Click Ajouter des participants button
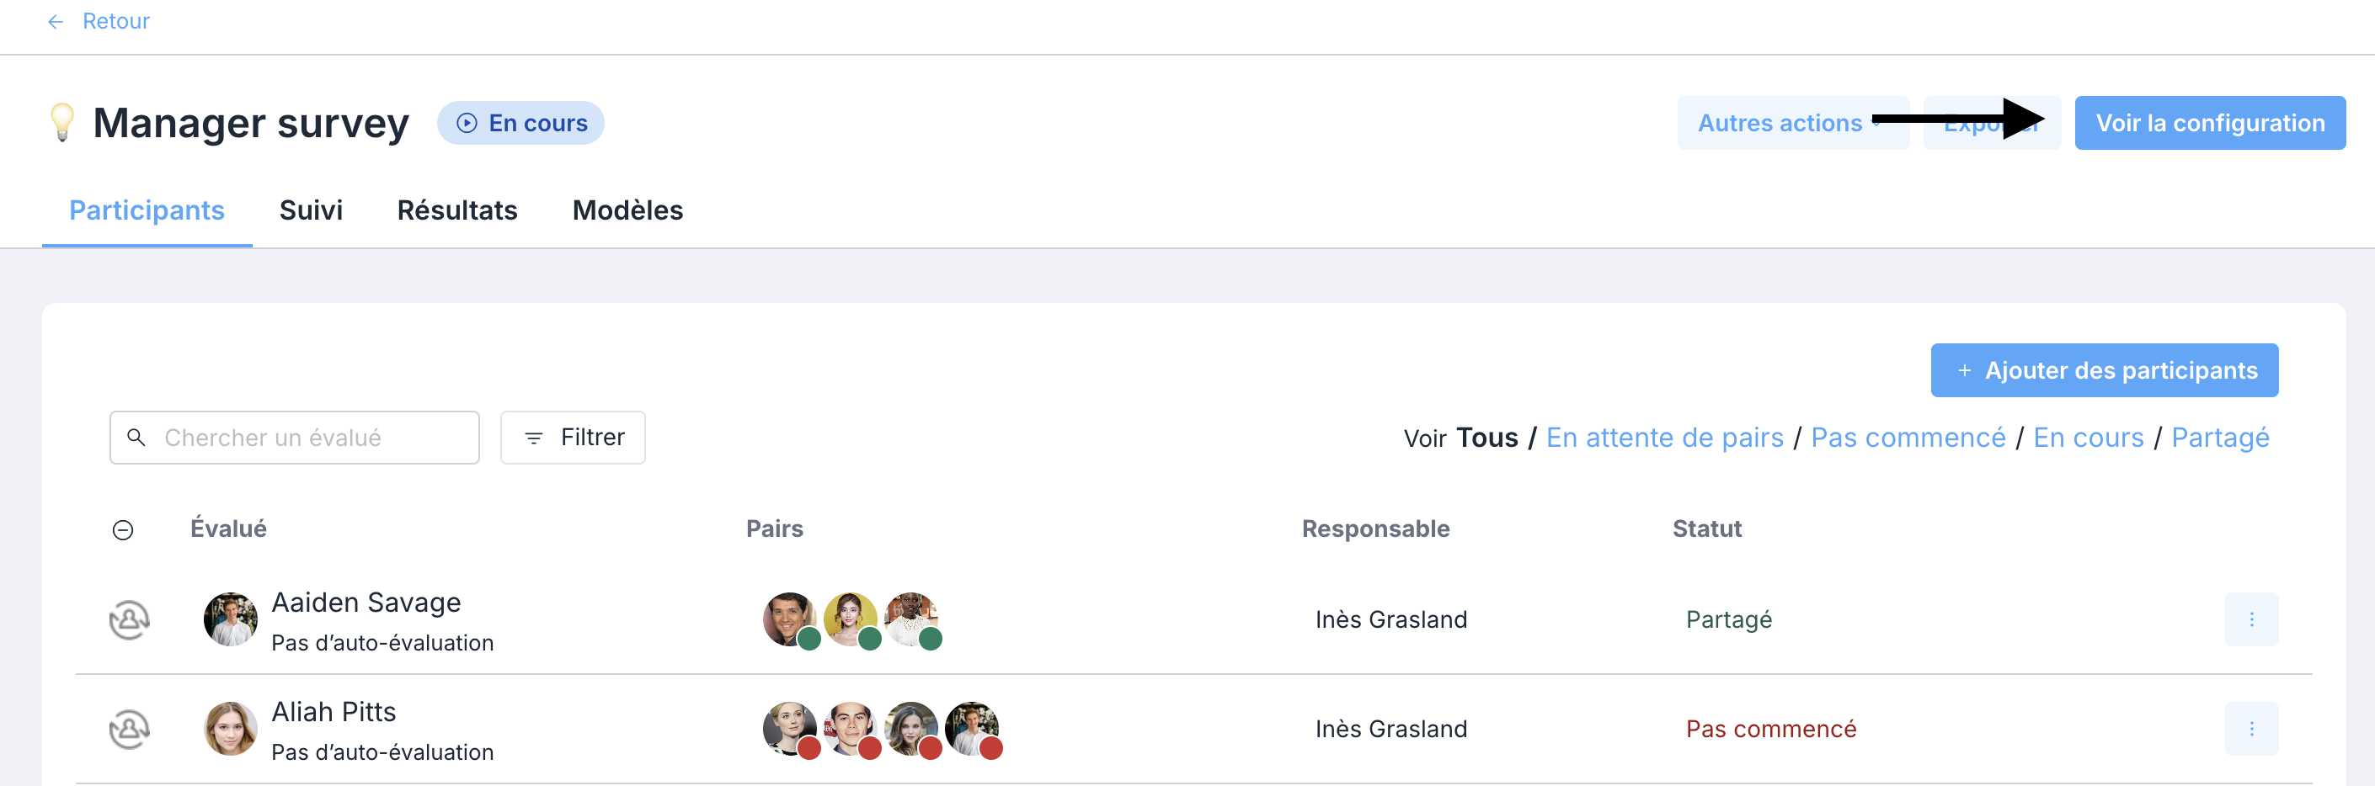The image size is (2375, 786). point(2104,370)
